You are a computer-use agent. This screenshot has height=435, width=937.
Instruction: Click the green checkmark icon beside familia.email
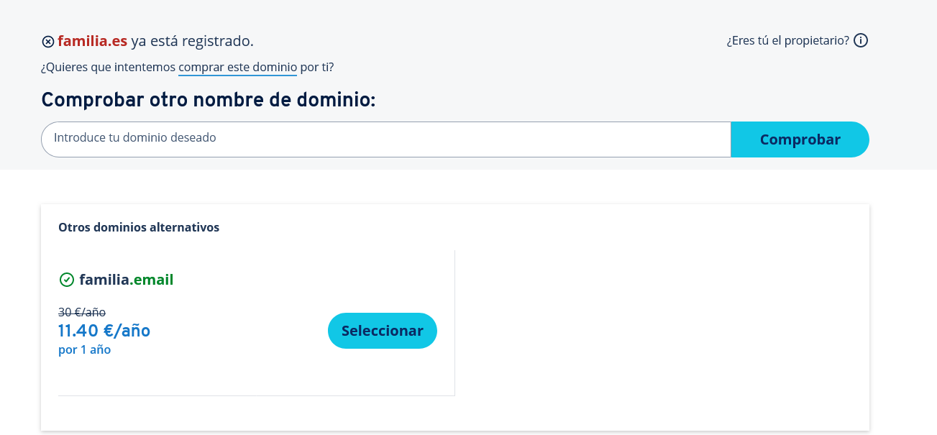tap(67, 280)
